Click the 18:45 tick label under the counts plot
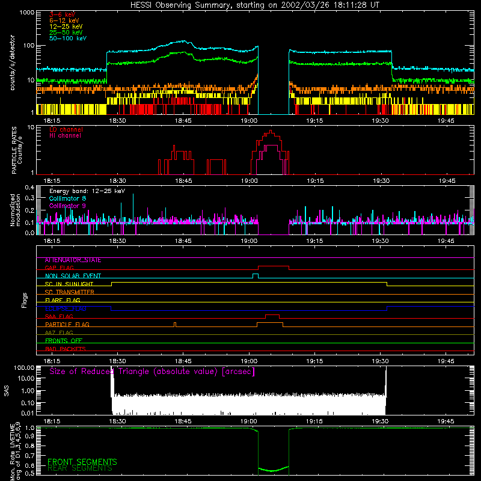The image size is (481, 481). (183, 121)
